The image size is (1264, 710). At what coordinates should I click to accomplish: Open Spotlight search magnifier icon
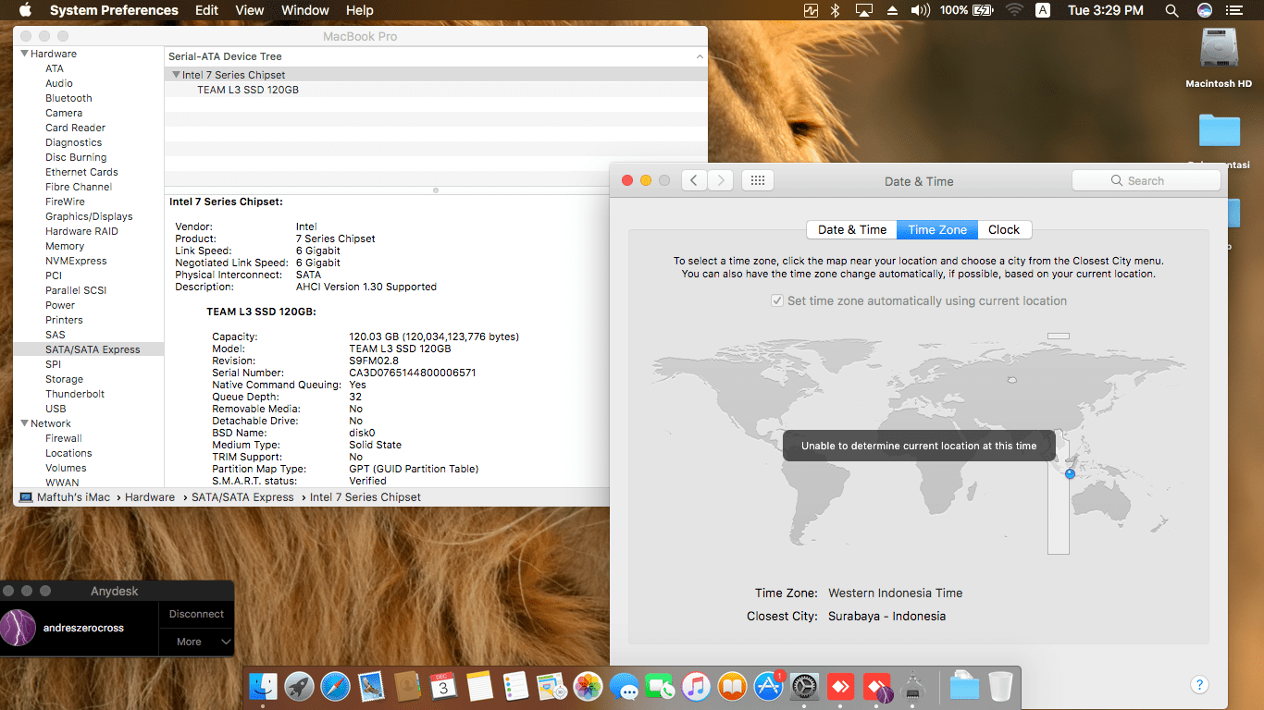coord(1171,10)
